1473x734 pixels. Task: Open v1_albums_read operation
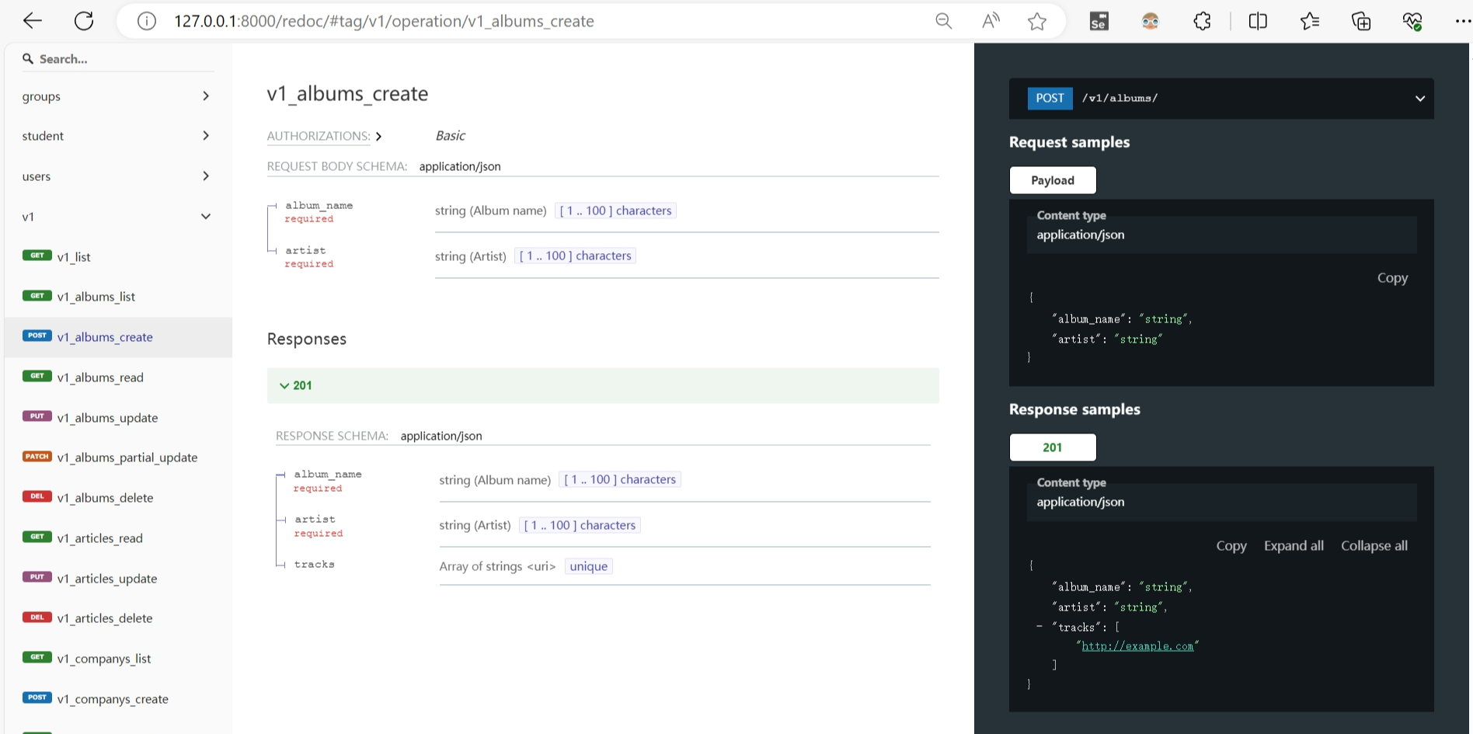(x=117, y=377)
